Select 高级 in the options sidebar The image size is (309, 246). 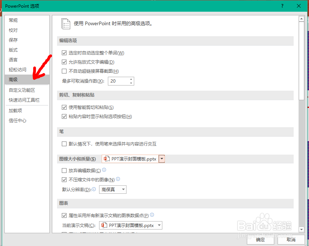point(27,80)
